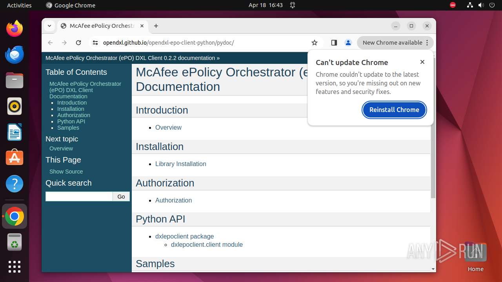
Task: Open the dxlepoclient package link
Action: click(x=184, y=237)
